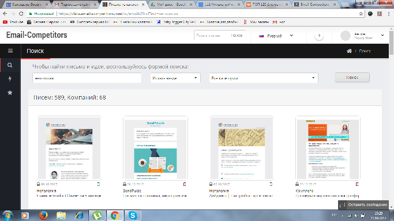Click the volume speaker icon in system tray

click(356, 215)
